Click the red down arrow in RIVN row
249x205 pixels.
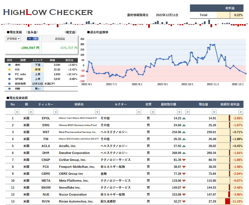coord(184,201)
